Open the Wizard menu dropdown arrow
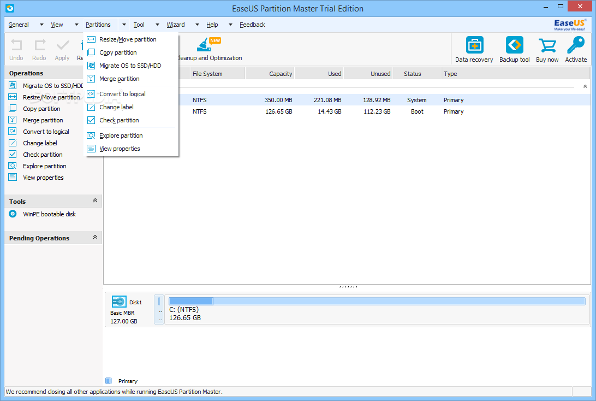The width and height of the screenshot is (596, 401). pyautogui.click(x=197, y=25)
